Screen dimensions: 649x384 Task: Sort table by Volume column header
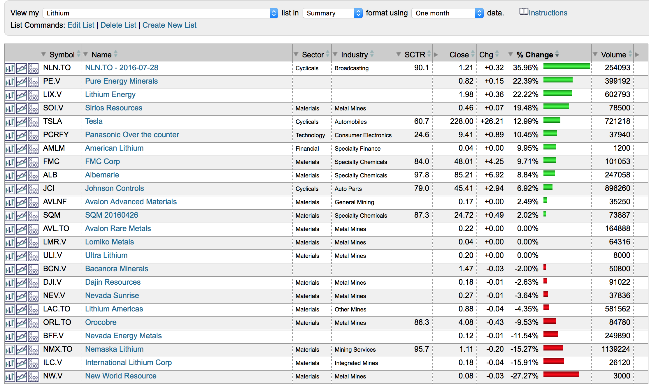coord(613,54)
